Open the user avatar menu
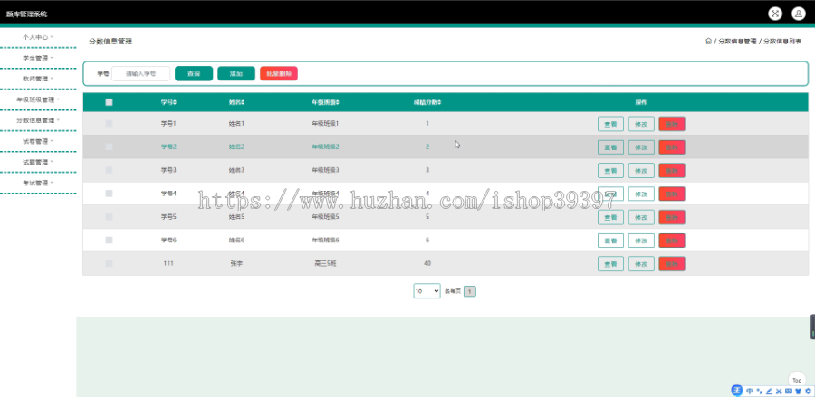The width and height of the screenshot is (815, 397). tap(799, 14)
